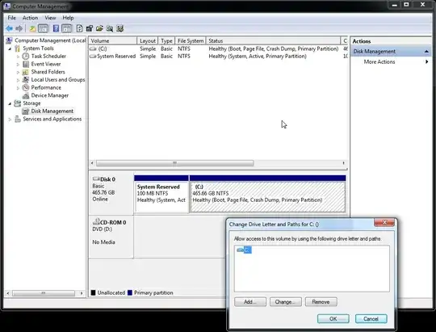Click the volume list scroll right arrow
Image resolution: width=436 pixels, height=332 pixels.
pos(344,163)
